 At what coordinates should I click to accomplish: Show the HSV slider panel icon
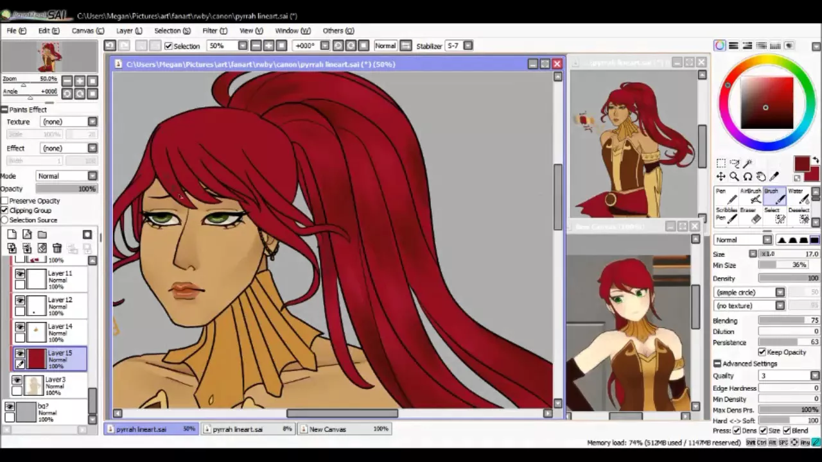748,46
